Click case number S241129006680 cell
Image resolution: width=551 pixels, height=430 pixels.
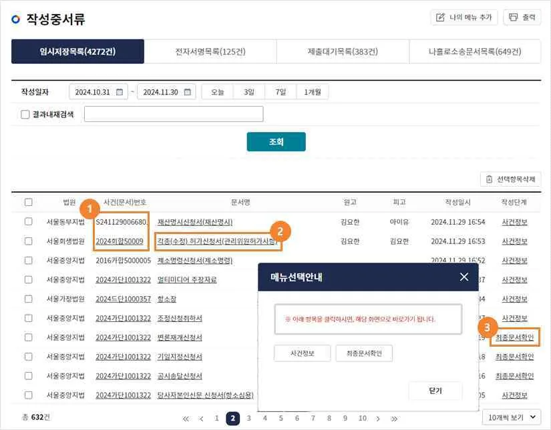(122, 222)
